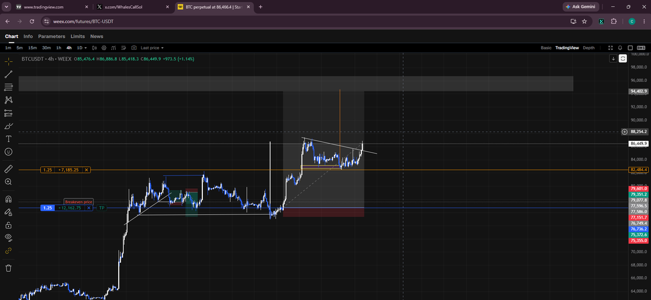The image size is (651, 300).
Task: Open chart settings gear icon
Action: (105, 48)
